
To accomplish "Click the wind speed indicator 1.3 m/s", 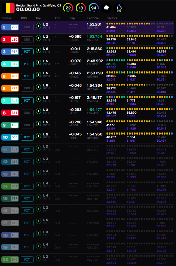I will [x=119, y=8].
